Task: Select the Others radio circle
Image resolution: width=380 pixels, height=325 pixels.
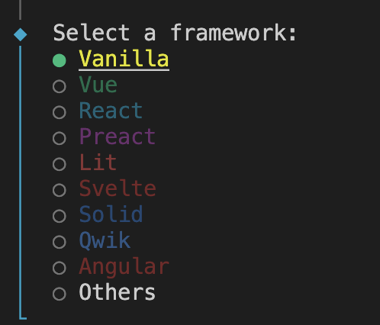Action: coord(60,294)
